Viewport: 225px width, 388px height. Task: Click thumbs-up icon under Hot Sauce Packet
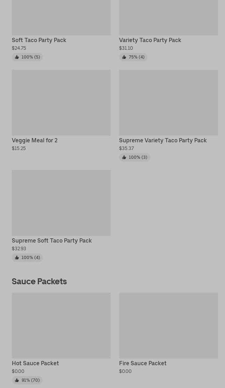click(x=17, y=380)
